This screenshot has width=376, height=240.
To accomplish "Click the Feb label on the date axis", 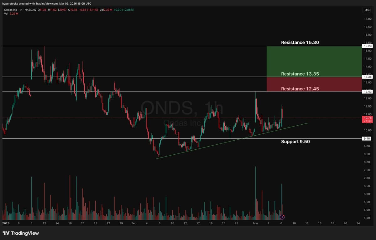I will pos(134,224).
